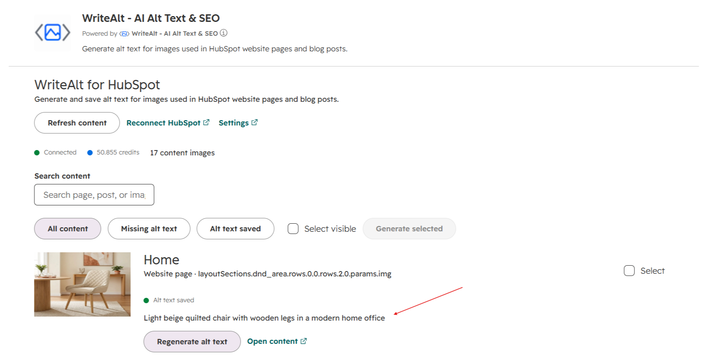The width and height of the screenshot is (713, 359).
Task: Show All content filter
Action: tap(68, 229)
